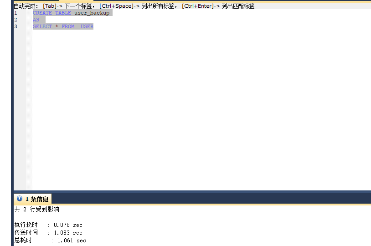Click the "[Tab]-> 下一个标签" autocomplete hint

(67, 6)
